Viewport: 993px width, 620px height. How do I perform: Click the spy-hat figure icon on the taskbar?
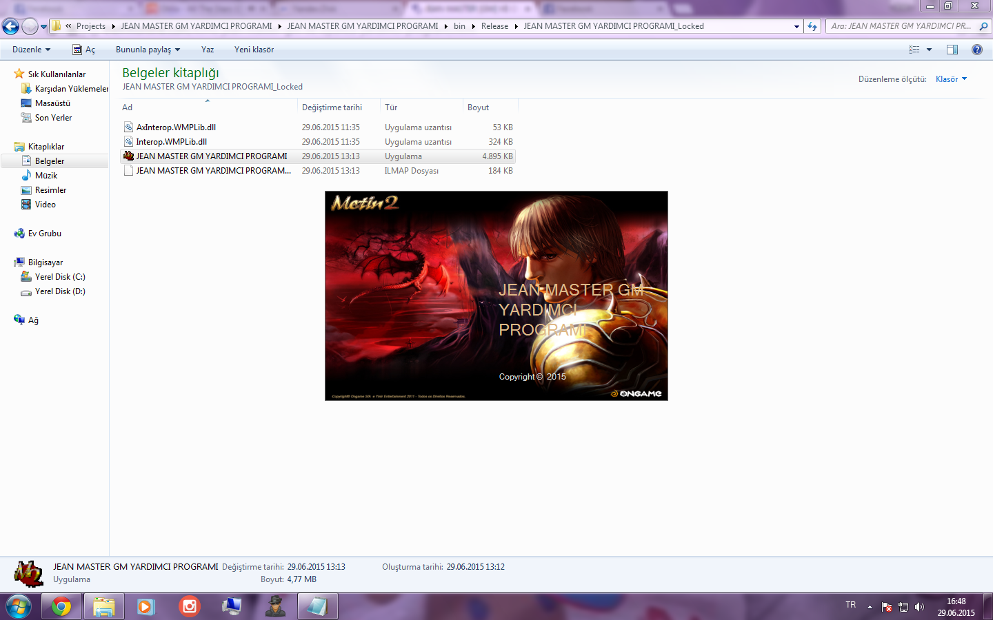coord(275,607)
